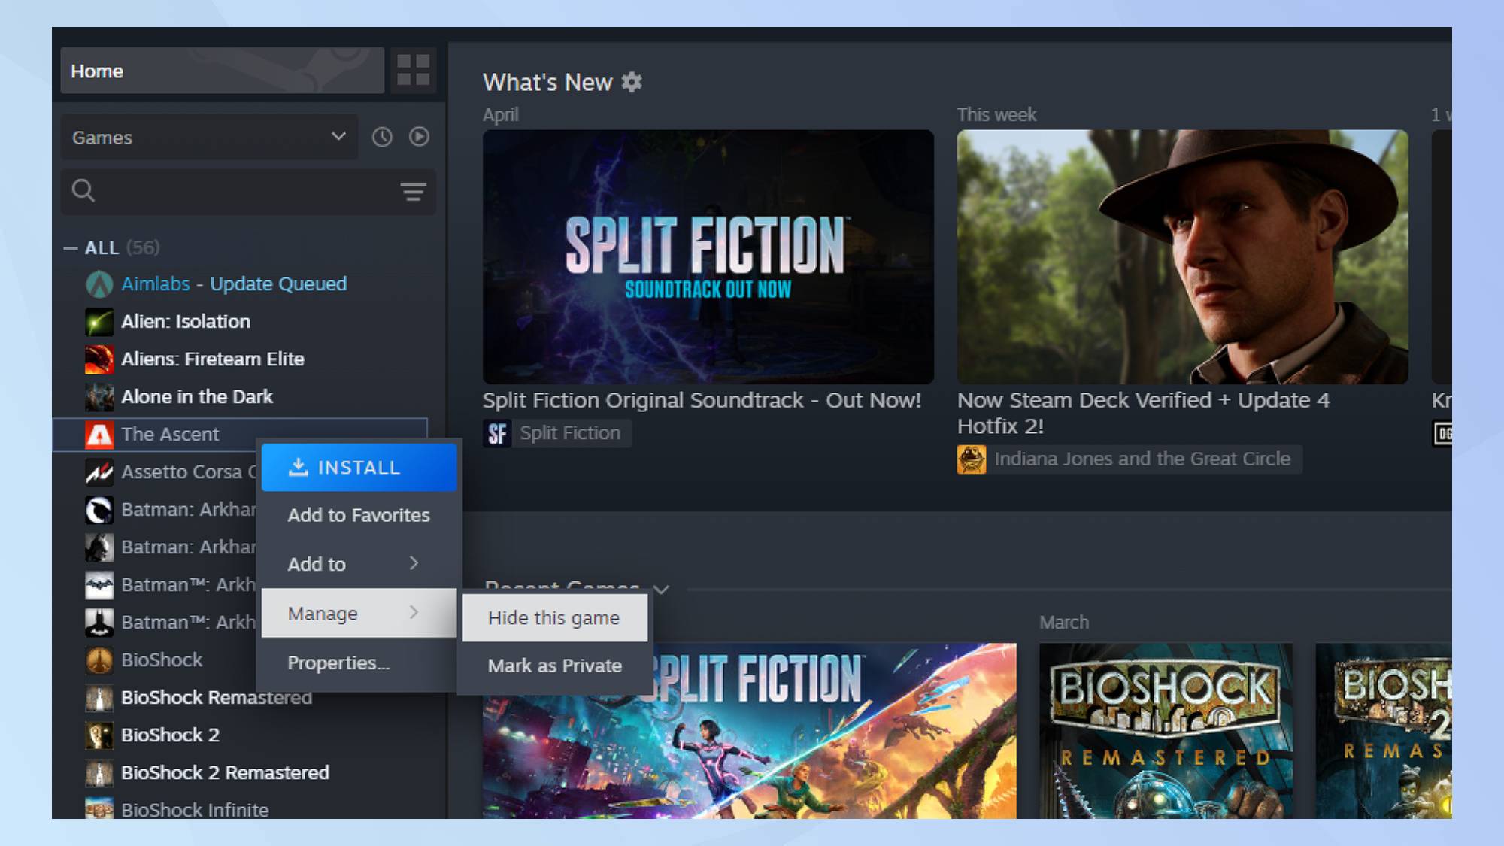Viewport: 1504px width, 846px height.
Task: Open Properties from context menu
Action: click(x=338, y=663)
